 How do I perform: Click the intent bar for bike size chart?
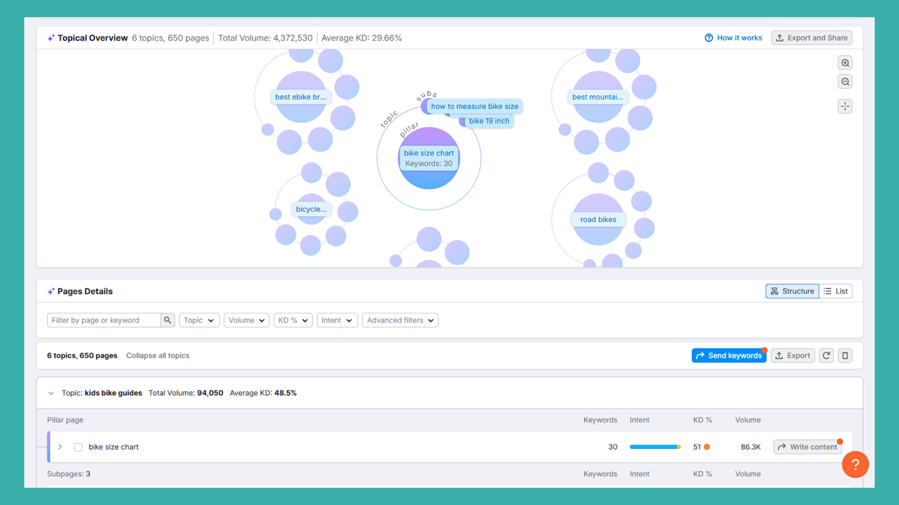pos(655,447)
